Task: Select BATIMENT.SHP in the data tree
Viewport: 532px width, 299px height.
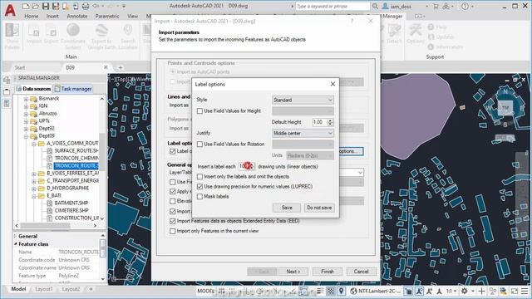Action: [71, 203]
